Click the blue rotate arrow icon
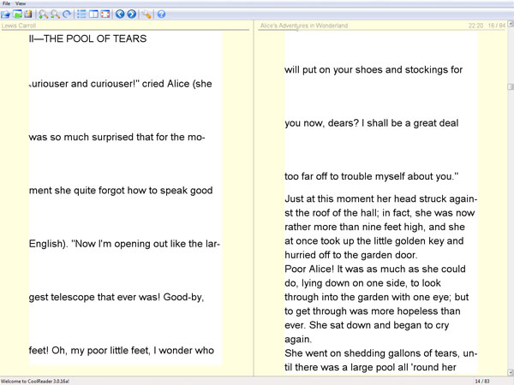 point(67,14)
